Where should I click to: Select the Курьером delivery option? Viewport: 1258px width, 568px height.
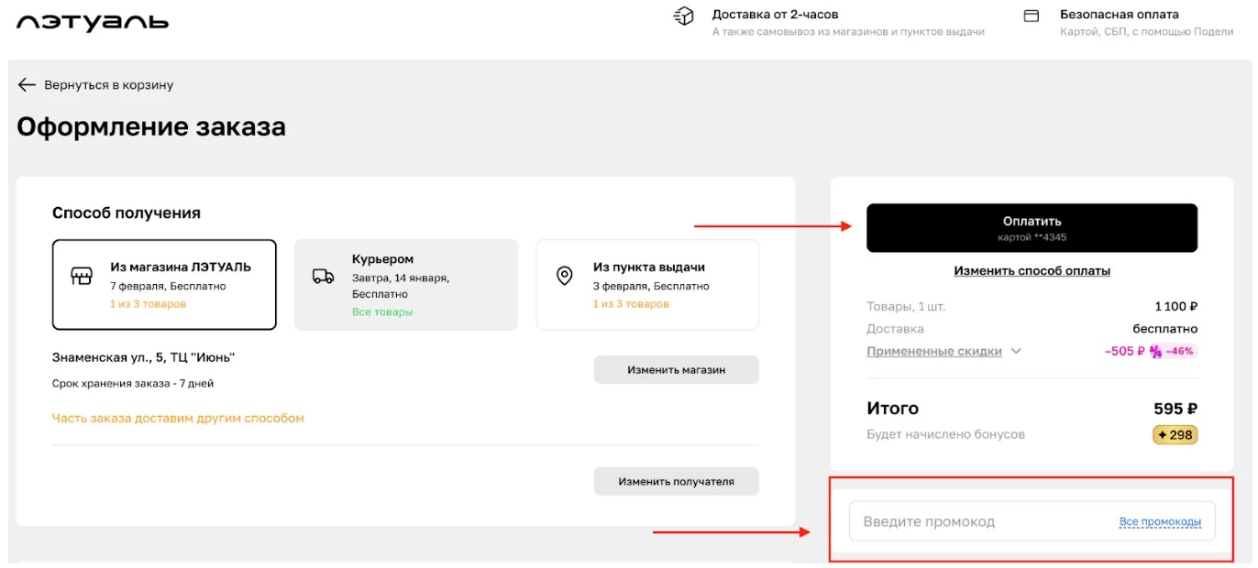click(x=408, y=285)
